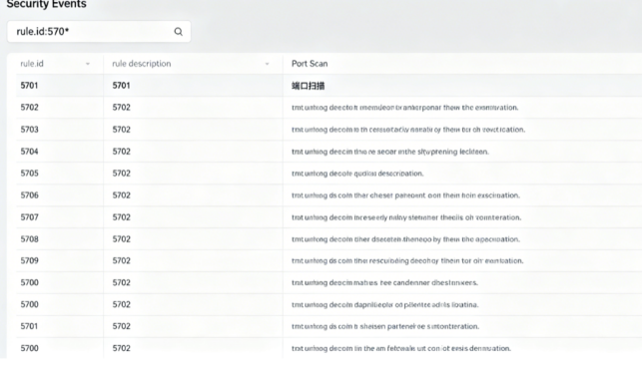Select the rule.id cell 5705
The image size is (642, 372).
[30, 173]
